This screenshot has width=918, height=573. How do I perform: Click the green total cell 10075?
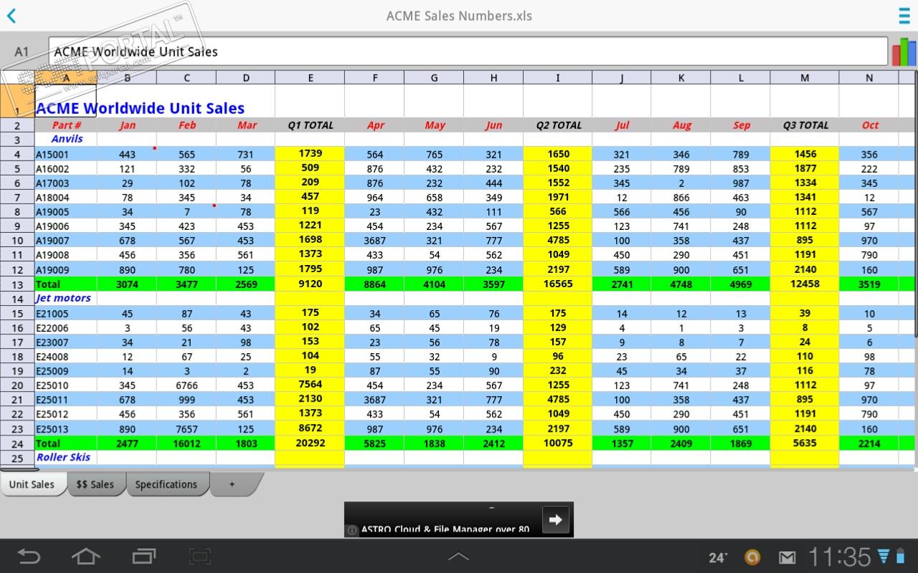(558, 443)
